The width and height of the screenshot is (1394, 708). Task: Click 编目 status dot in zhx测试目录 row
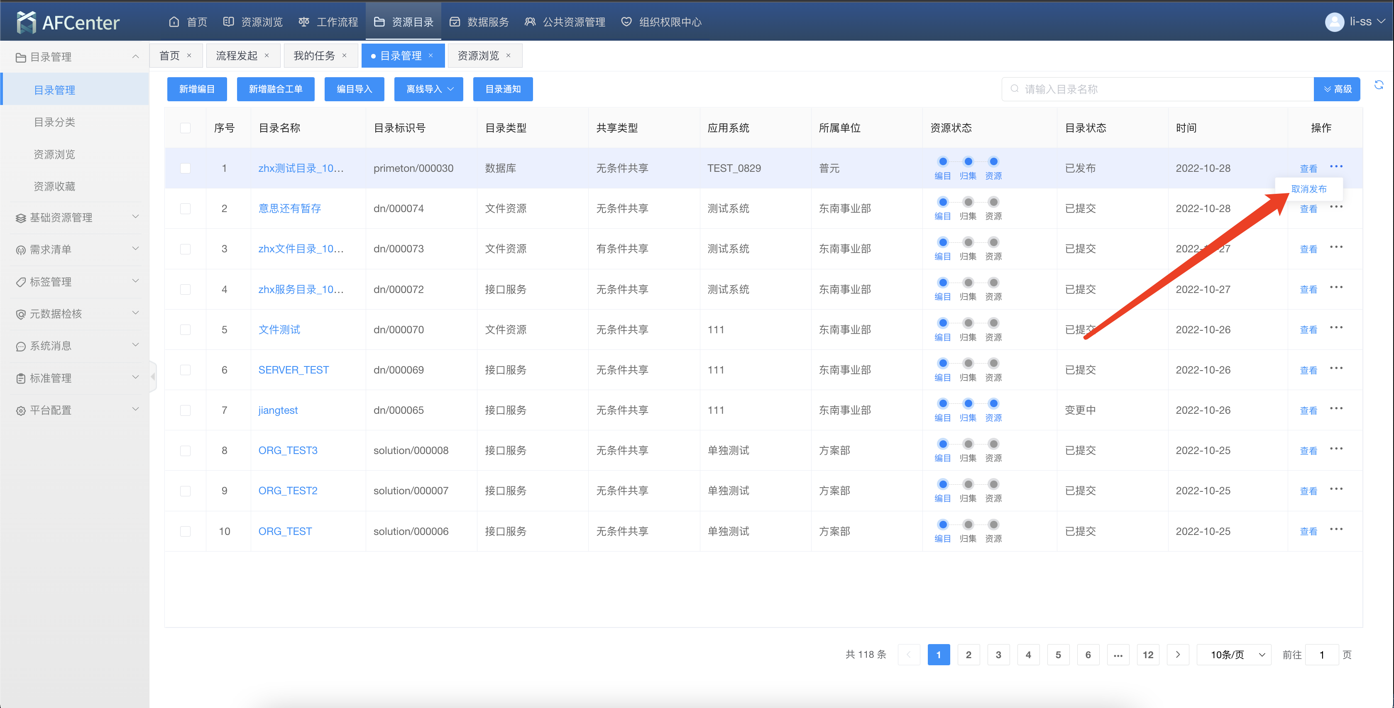point(943,162)
